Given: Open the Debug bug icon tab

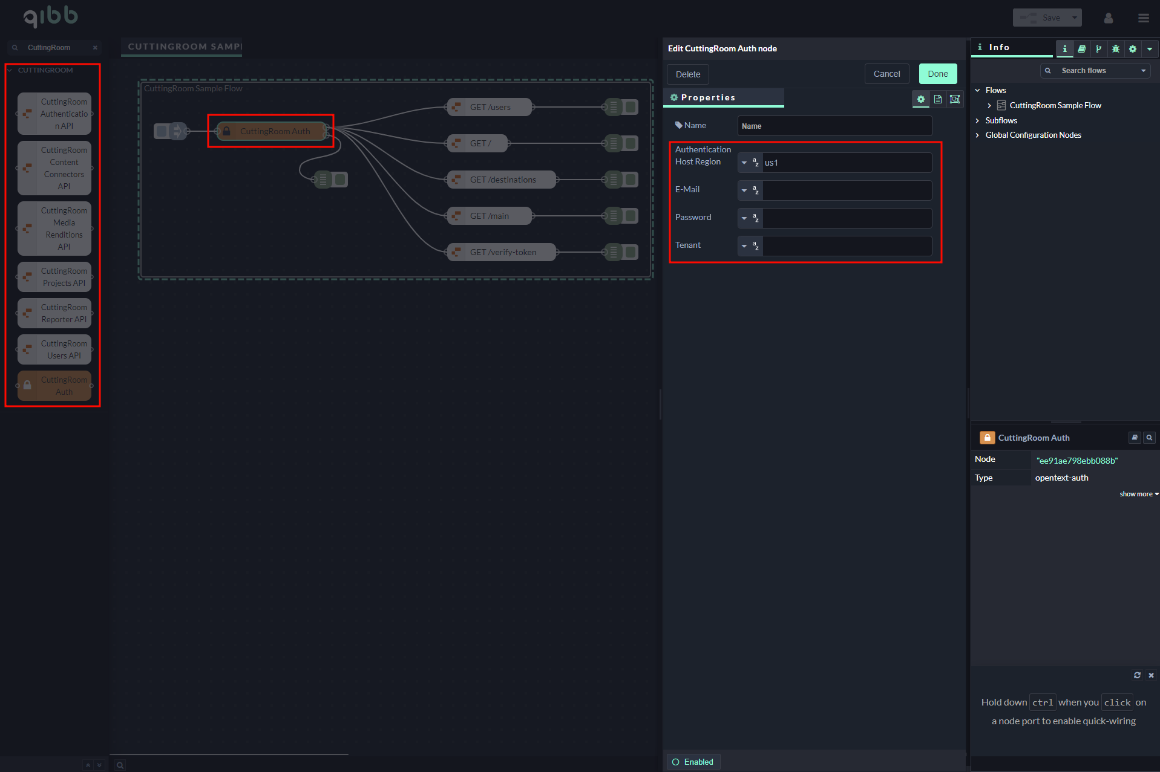Looking at the screenshot, I should click(1115, 49).
